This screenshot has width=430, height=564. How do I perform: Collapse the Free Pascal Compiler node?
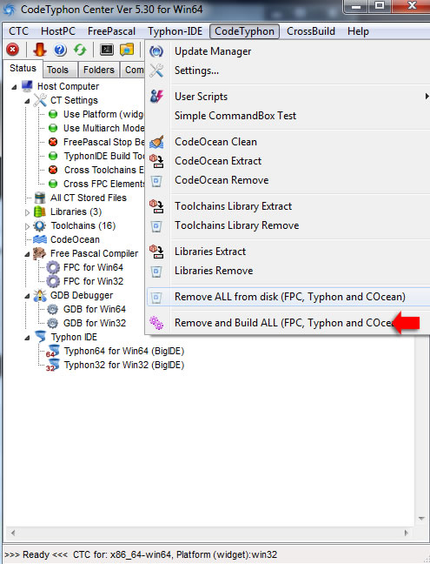(27, 254)
